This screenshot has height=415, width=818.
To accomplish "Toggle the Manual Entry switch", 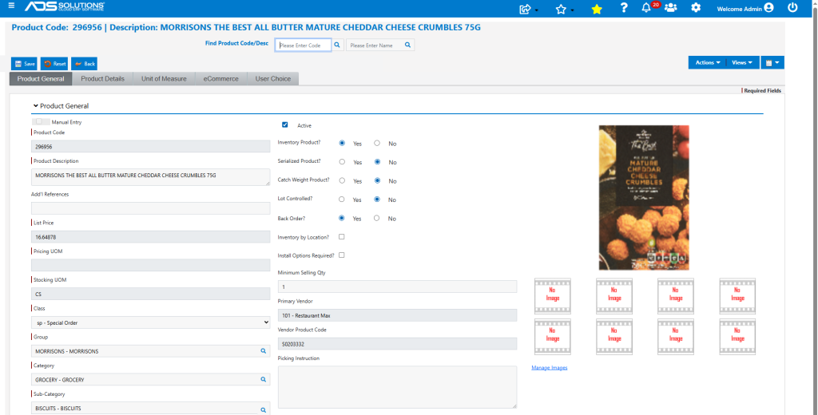I will point(40,121).
